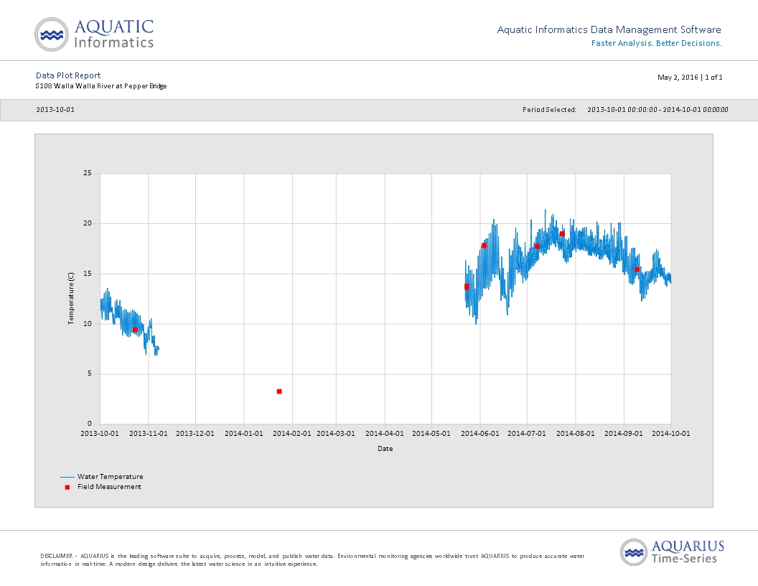Click the field measurement point in October 2013
The height and width of the screenshot is (586, 758).
point(136,330)
